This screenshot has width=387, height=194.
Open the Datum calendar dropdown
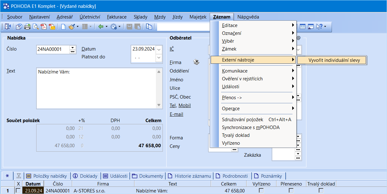(159, 49)
